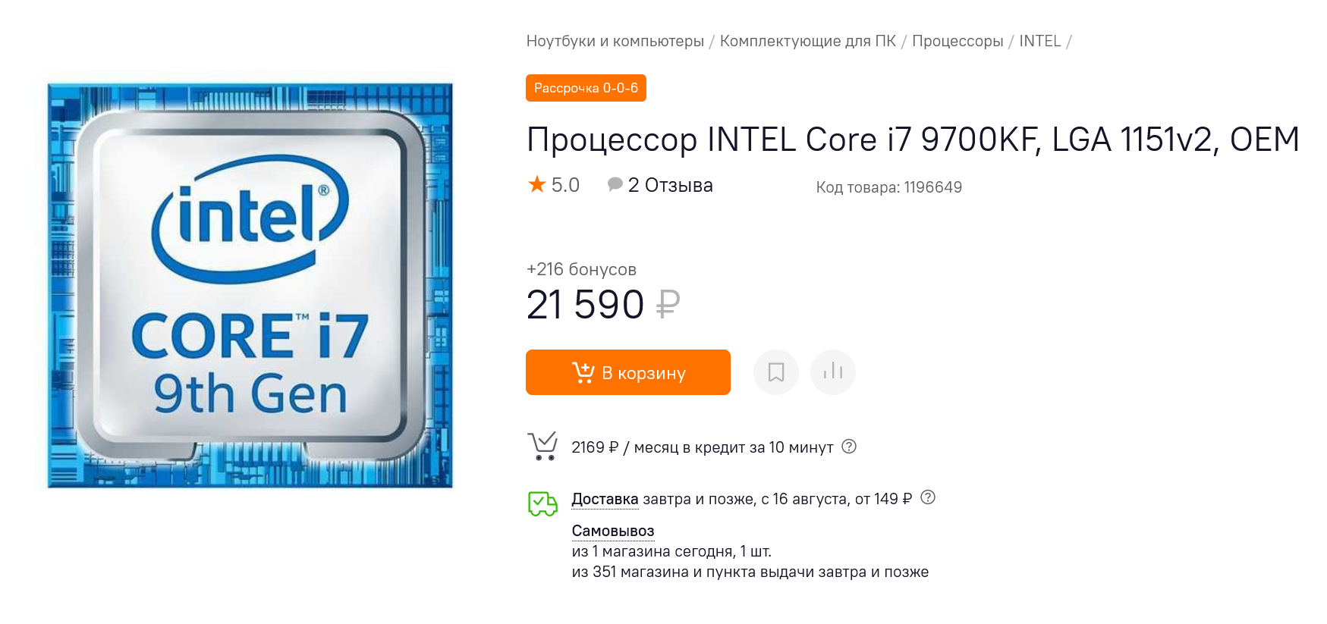
Task: Click the bookmark favorites icon
Action: [x=775, y=372]
